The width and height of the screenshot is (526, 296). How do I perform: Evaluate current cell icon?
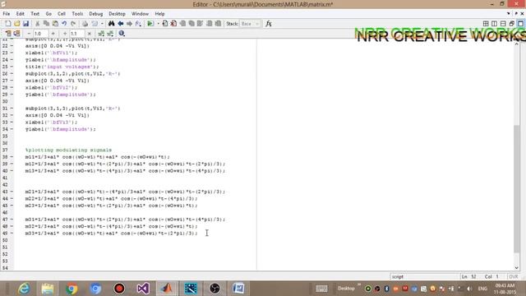coord(8,33)
